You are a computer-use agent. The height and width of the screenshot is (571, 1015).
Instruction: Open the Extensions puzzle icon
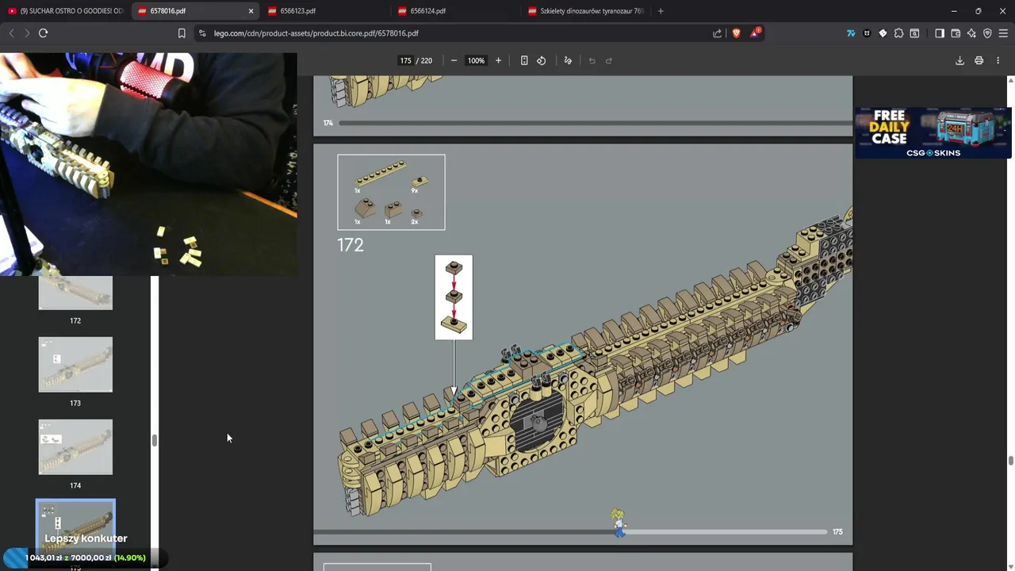pos(898,33)
